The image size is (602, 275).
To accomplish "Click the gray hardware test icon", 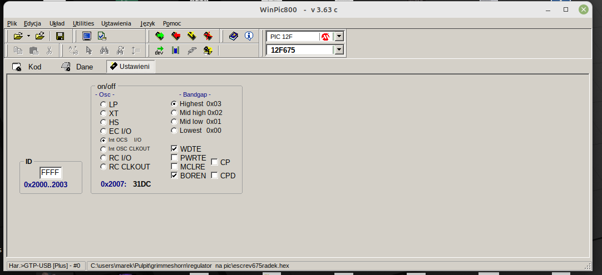I will point(191,50).
